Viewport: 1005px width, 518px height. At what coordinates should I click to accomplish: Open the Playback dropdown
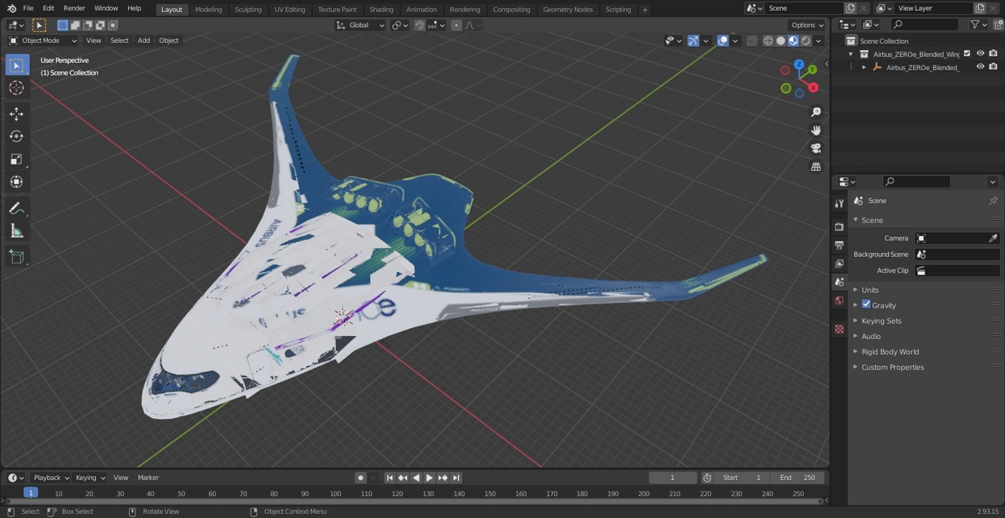51,478
